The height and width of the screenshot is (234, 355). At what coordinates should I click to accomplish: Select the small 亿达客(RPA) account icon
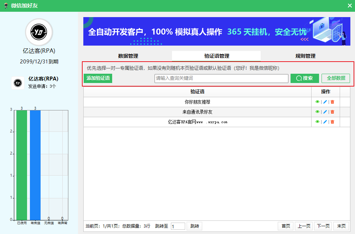pyautogui.click(x=18, y=83)
